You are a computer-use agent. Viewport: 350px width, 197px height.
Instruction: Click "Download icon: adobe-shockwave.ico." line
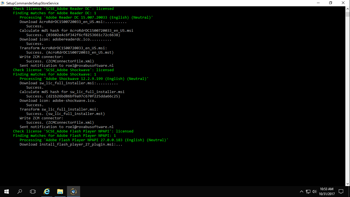58,101
